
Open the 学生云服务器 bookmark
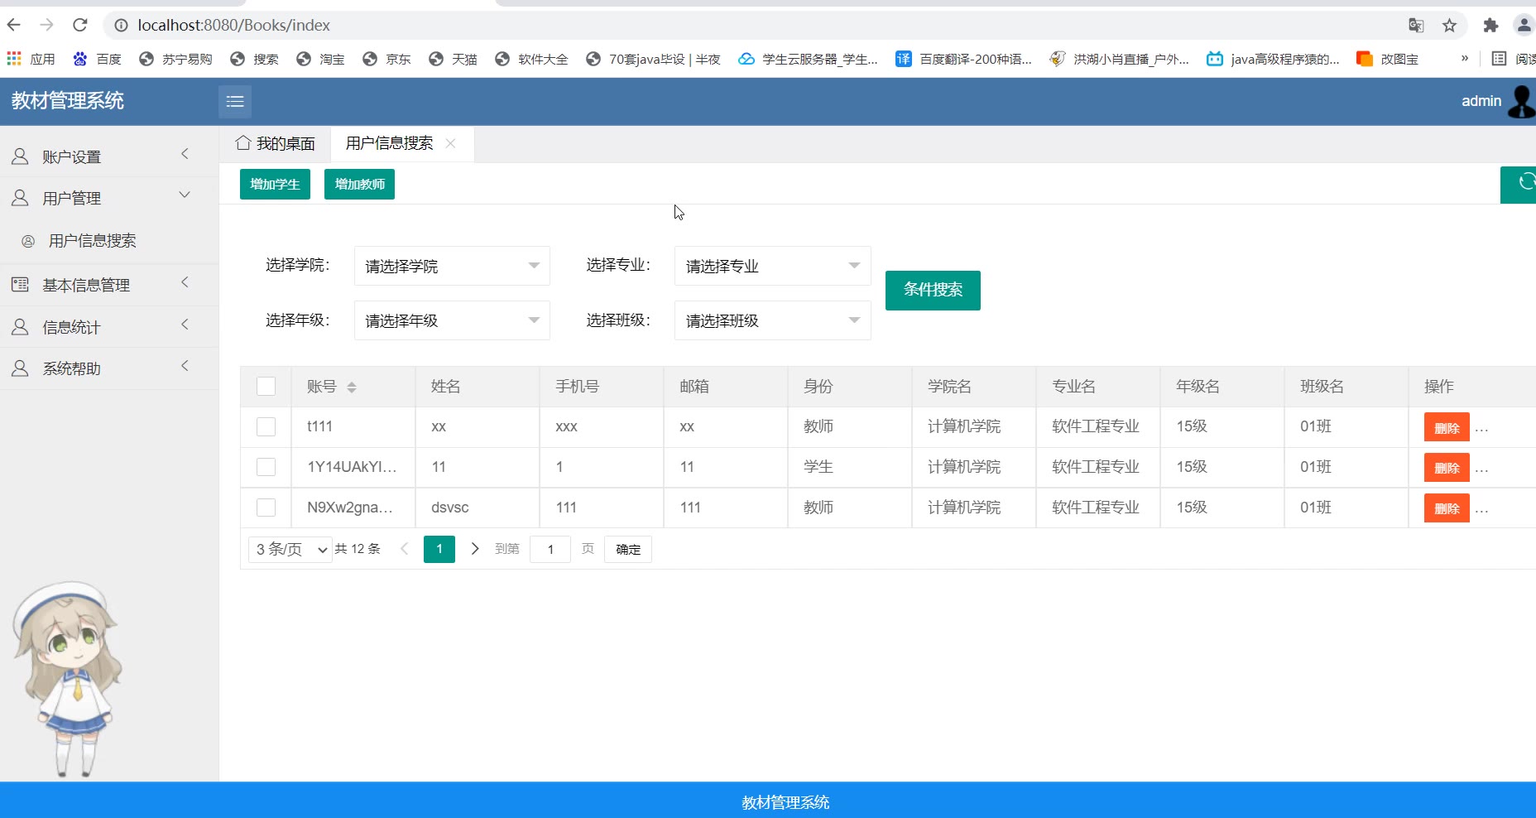(x=809, y=59)
